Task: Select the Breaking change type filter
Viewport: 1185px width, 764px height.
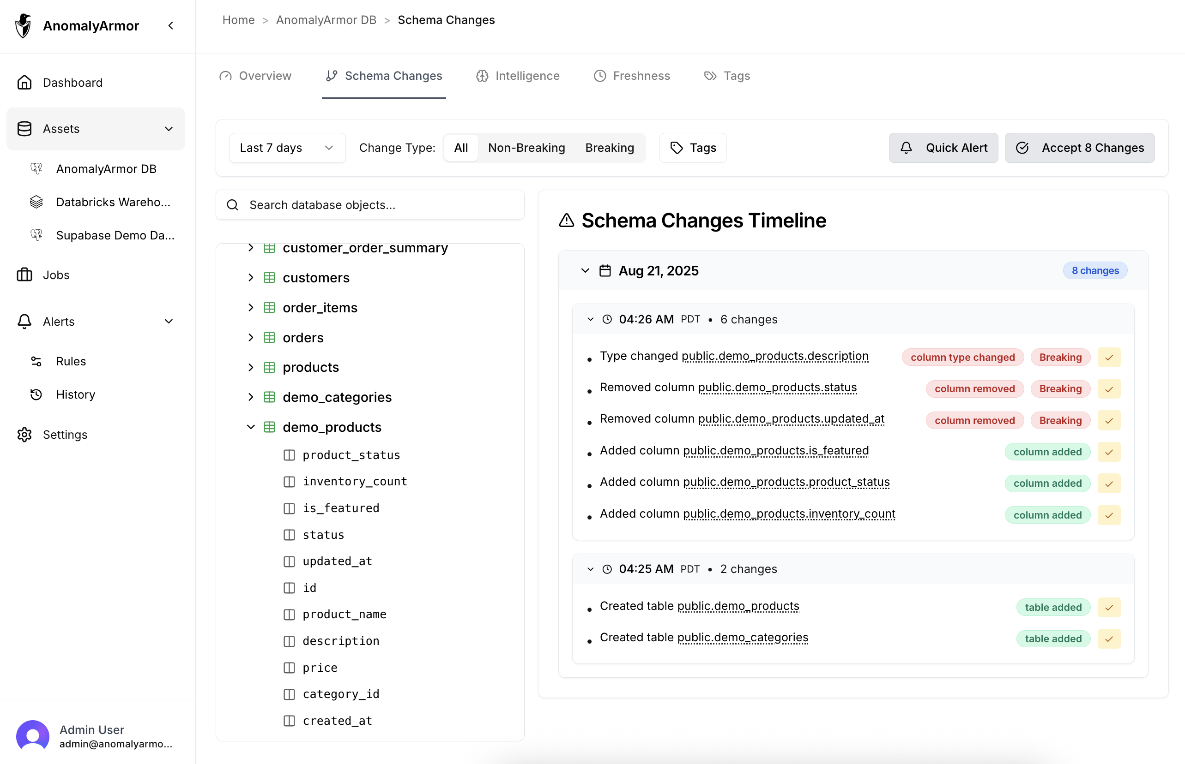Action: pos(609,148)
